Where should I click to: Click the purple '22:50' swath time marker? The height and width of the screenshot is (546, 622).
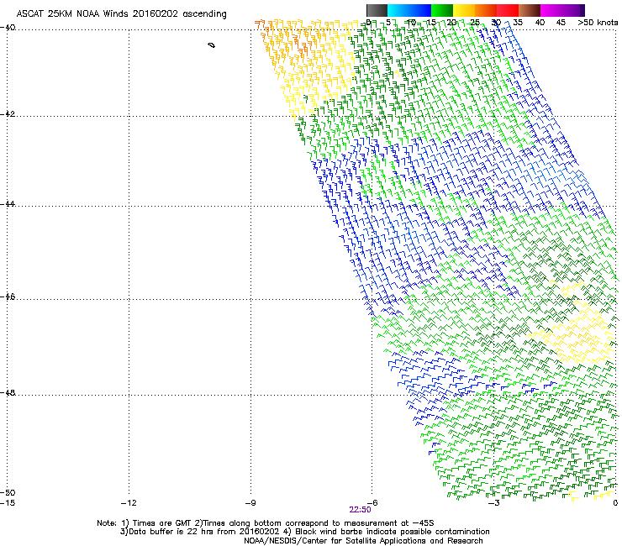(x=360, y=510)
